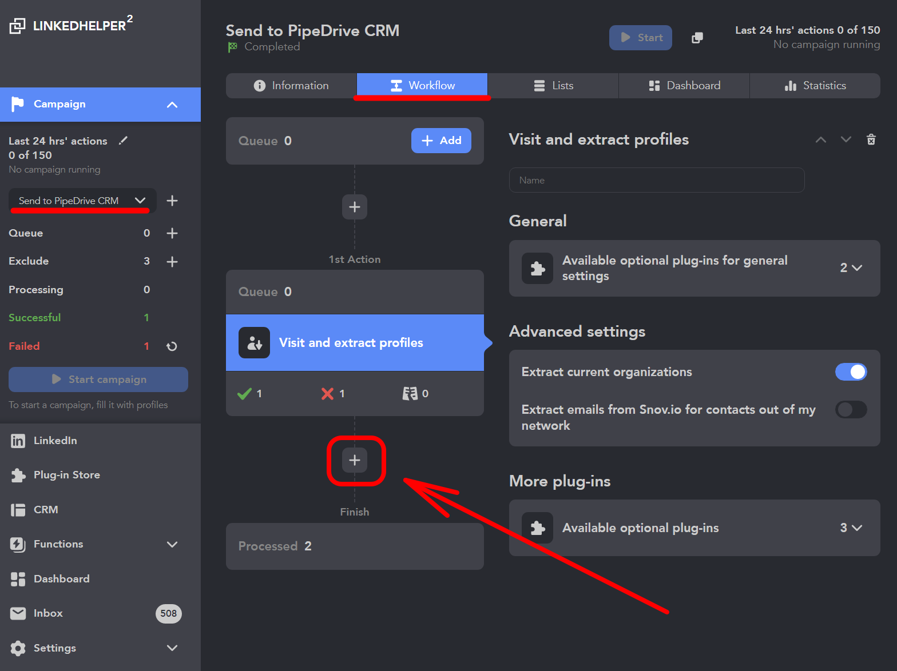Select the Workflow tab
Viewport: 897px width, 671px height.
422,86
